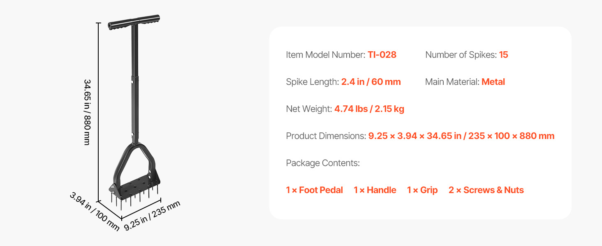
Task: Click the aerator's vertical metal shaft
Action: pos(135,90)
